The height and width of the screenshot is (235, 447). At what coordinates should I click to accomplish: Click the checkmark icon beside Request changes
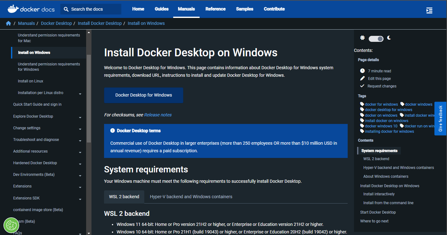click(x=362, y=86)
